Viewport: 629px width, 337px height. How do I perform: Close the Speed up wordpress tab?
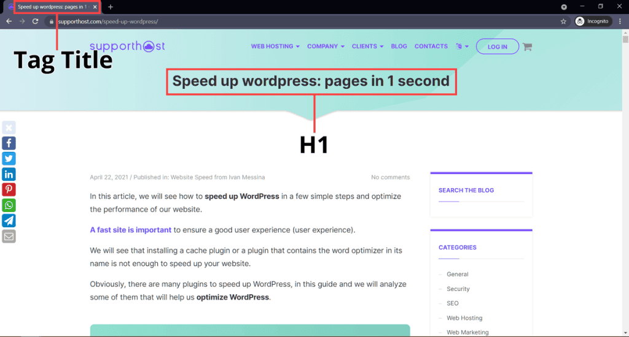tap(95, 7)
